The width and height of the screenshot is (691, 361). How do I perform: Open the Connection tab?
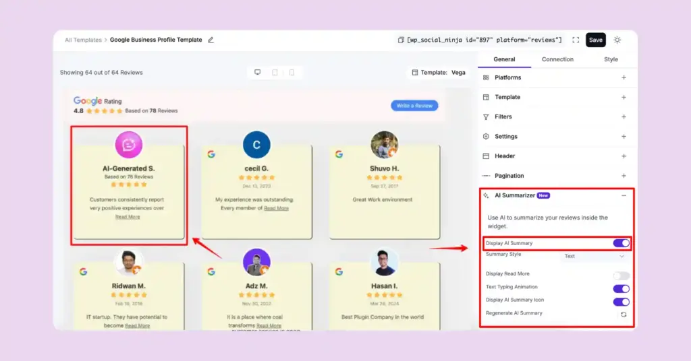coord(557,59)
